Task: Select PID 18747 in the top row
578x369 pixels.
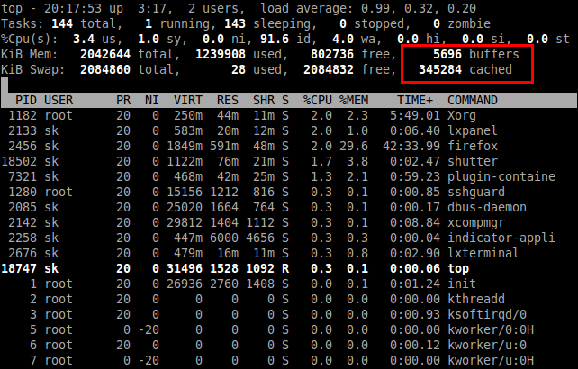Action: 19,268
